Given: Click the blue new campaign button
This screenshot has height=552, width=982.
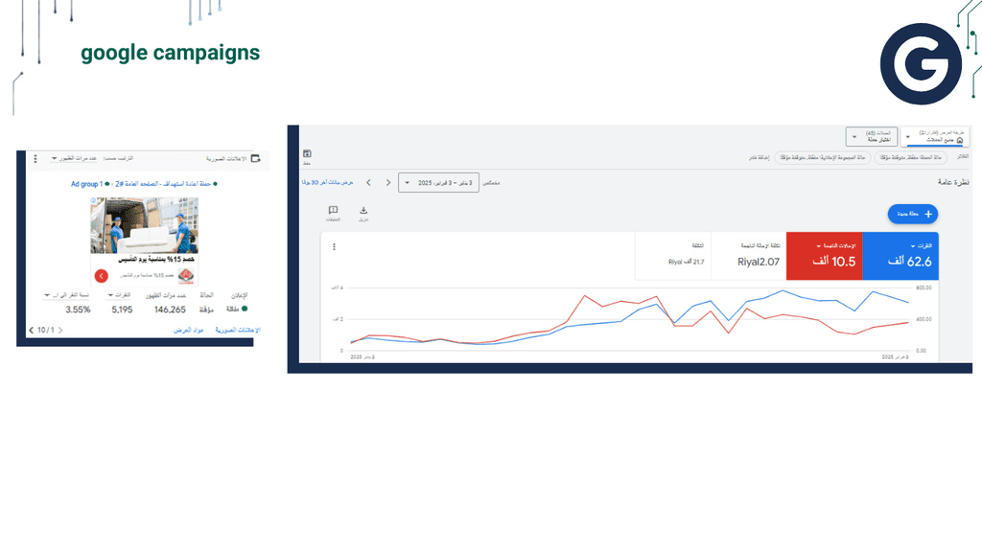Looking at the screenshot, I should 913,214.
